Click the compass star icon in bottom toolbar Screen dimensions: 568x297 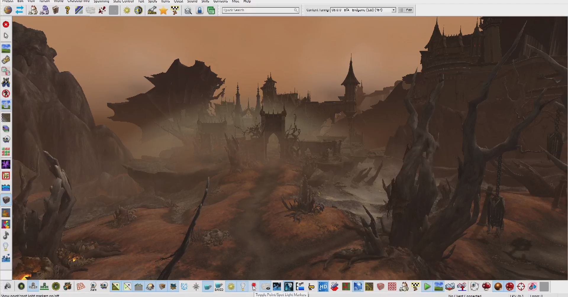click(x=196, y=286)
